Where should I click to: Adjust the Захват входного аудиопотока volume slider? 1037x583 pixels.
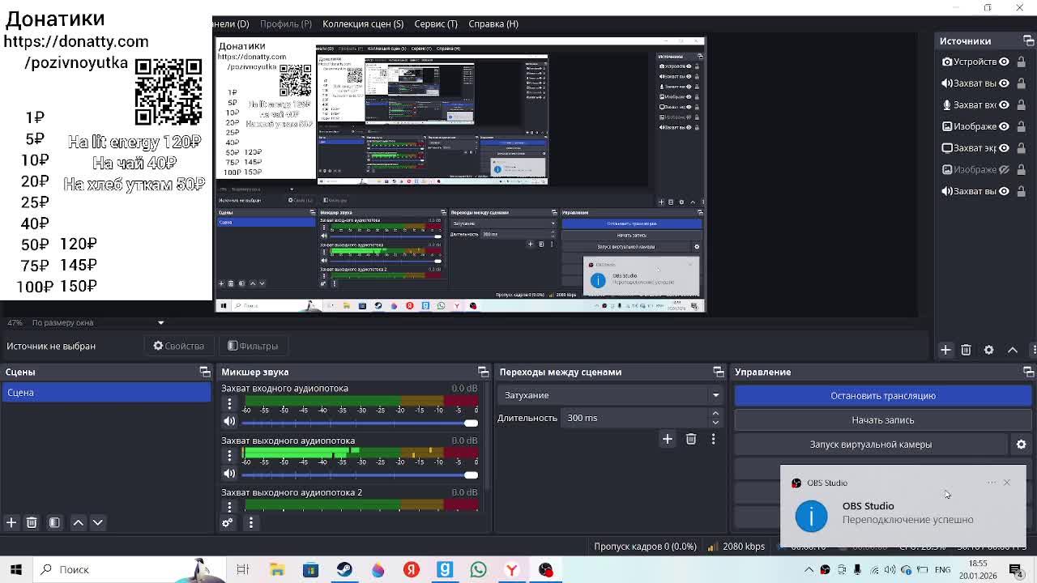click(x=359, y=422)
